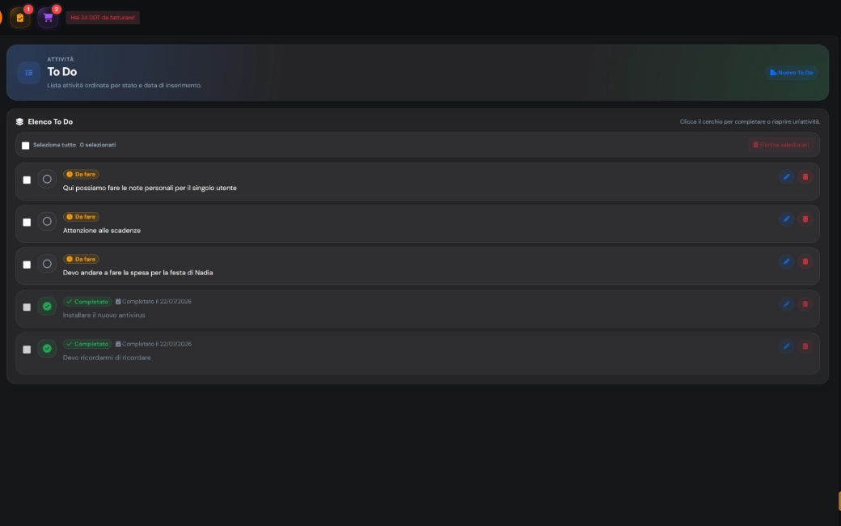Click the To Do list icon in header
This screenshot has height=526, width=841.
(29, 73)
